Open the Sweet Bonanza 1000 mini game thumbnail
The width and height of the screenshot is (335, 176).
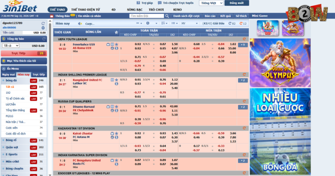click(x=268, y=28)
